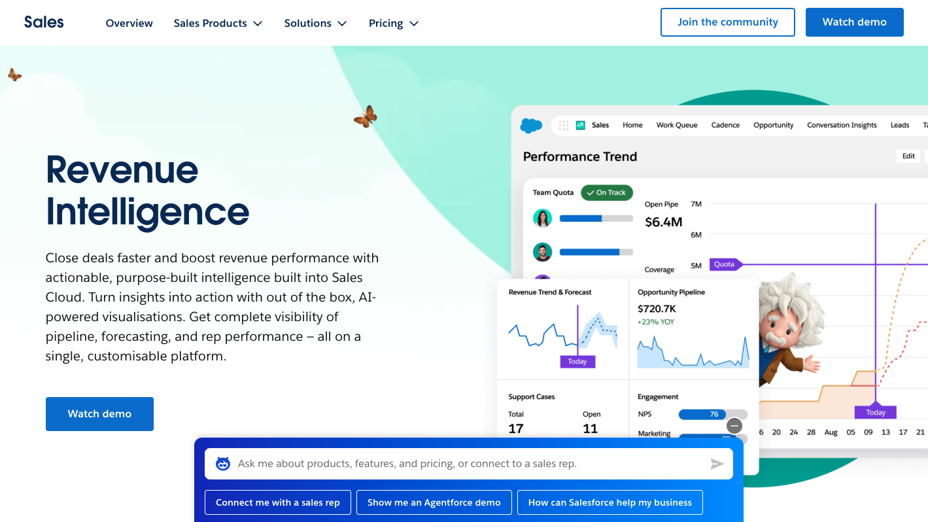Click the $6.4M Open Pipe value

tap(663, 222)
